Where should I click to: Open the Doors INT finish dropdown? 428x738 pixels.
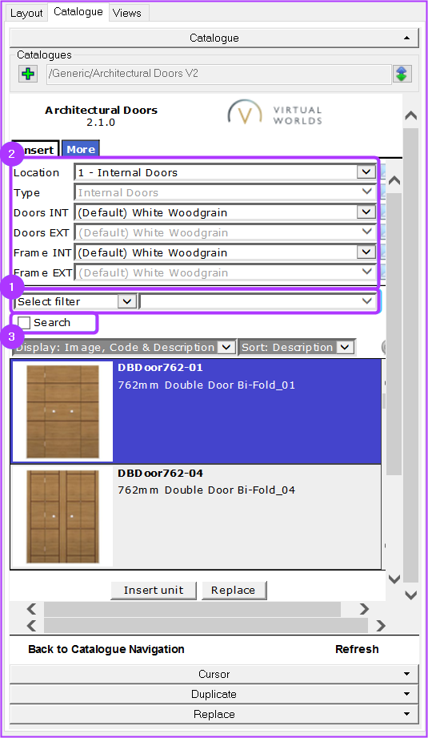click(x=226, y=212)
